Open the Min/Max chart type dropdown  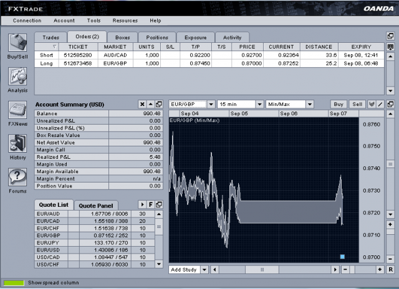pyautogui.click(x=310, y=104)
